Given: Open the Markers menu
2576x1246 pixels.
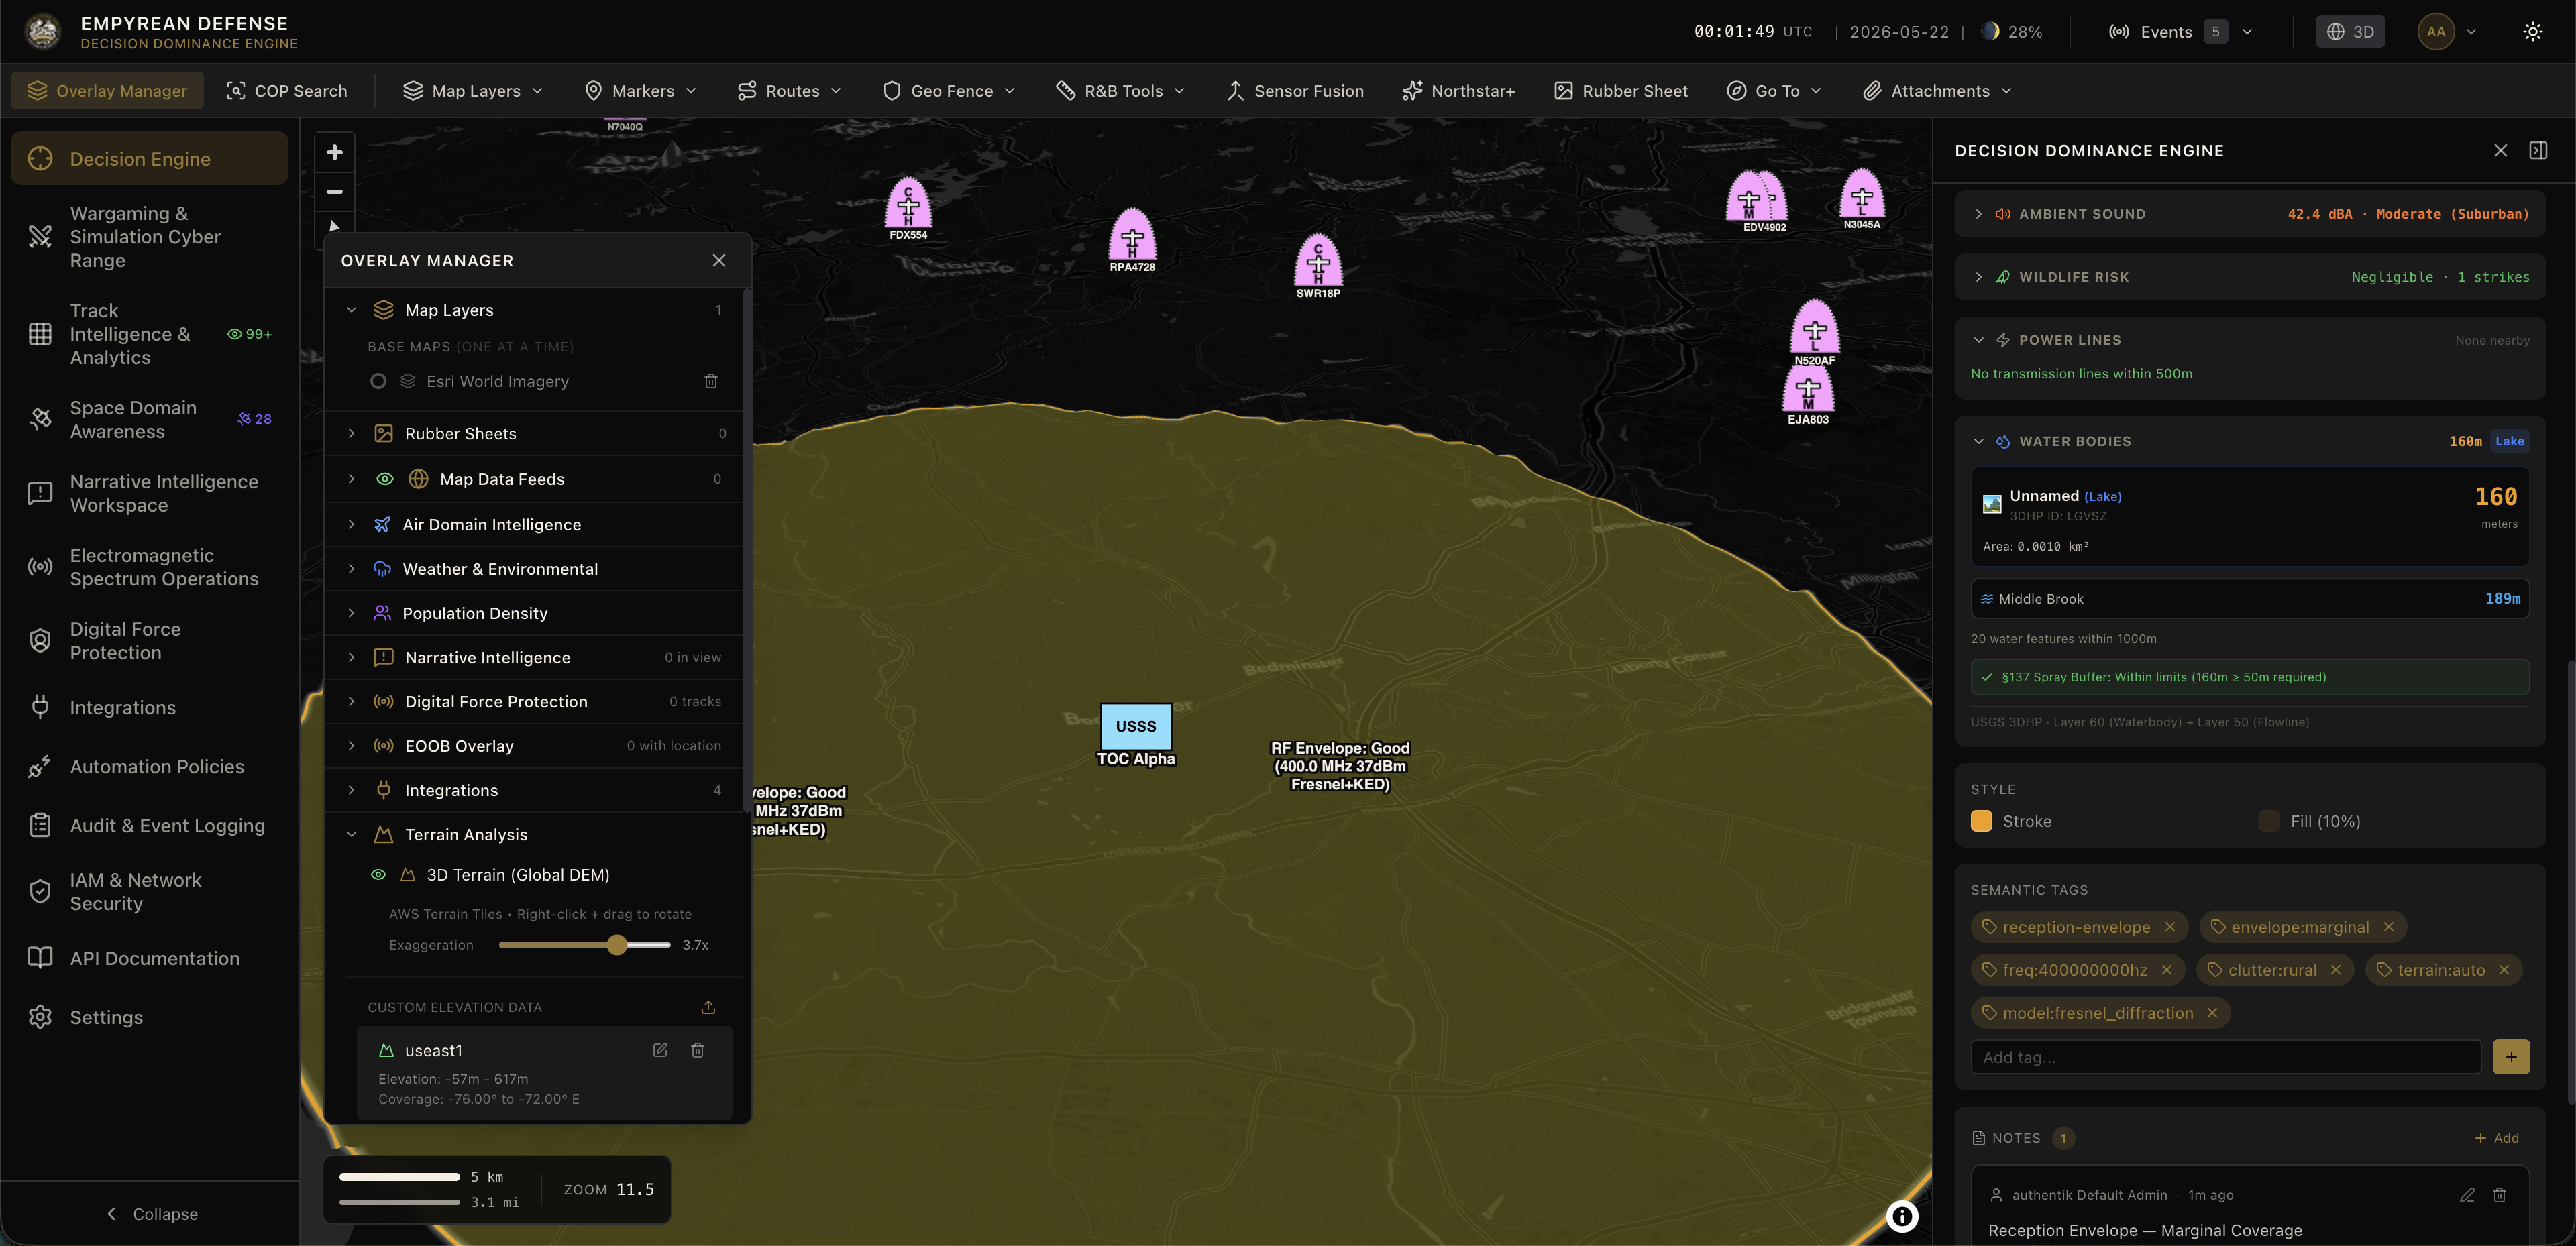Looking at the screenshot, I should tap(640, 91).
